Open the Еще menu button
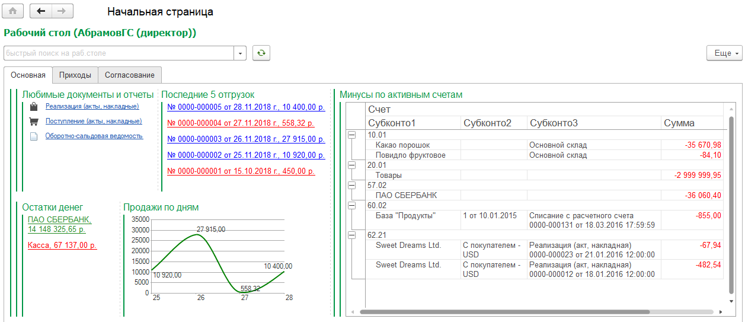The image size is (745, 322). (x=724, y=53)
